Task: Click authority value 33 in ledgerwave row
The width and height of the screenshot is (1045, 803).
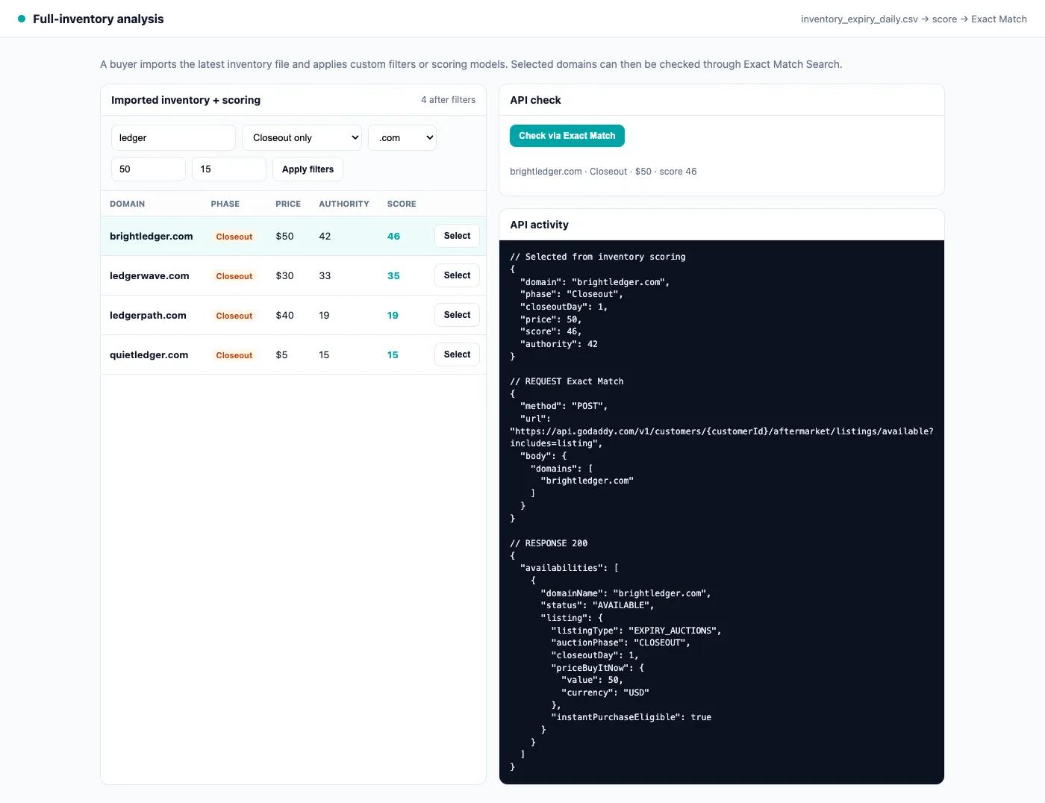Action: [325, 276]
